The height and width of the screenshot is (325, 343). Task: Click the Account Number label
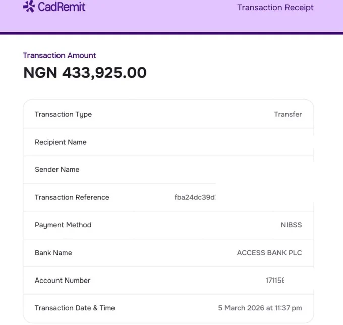click(63, 281)
